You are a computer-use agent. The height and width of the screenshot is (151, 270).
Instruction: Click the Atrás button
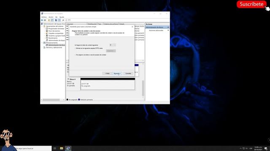tap(107, 73)
